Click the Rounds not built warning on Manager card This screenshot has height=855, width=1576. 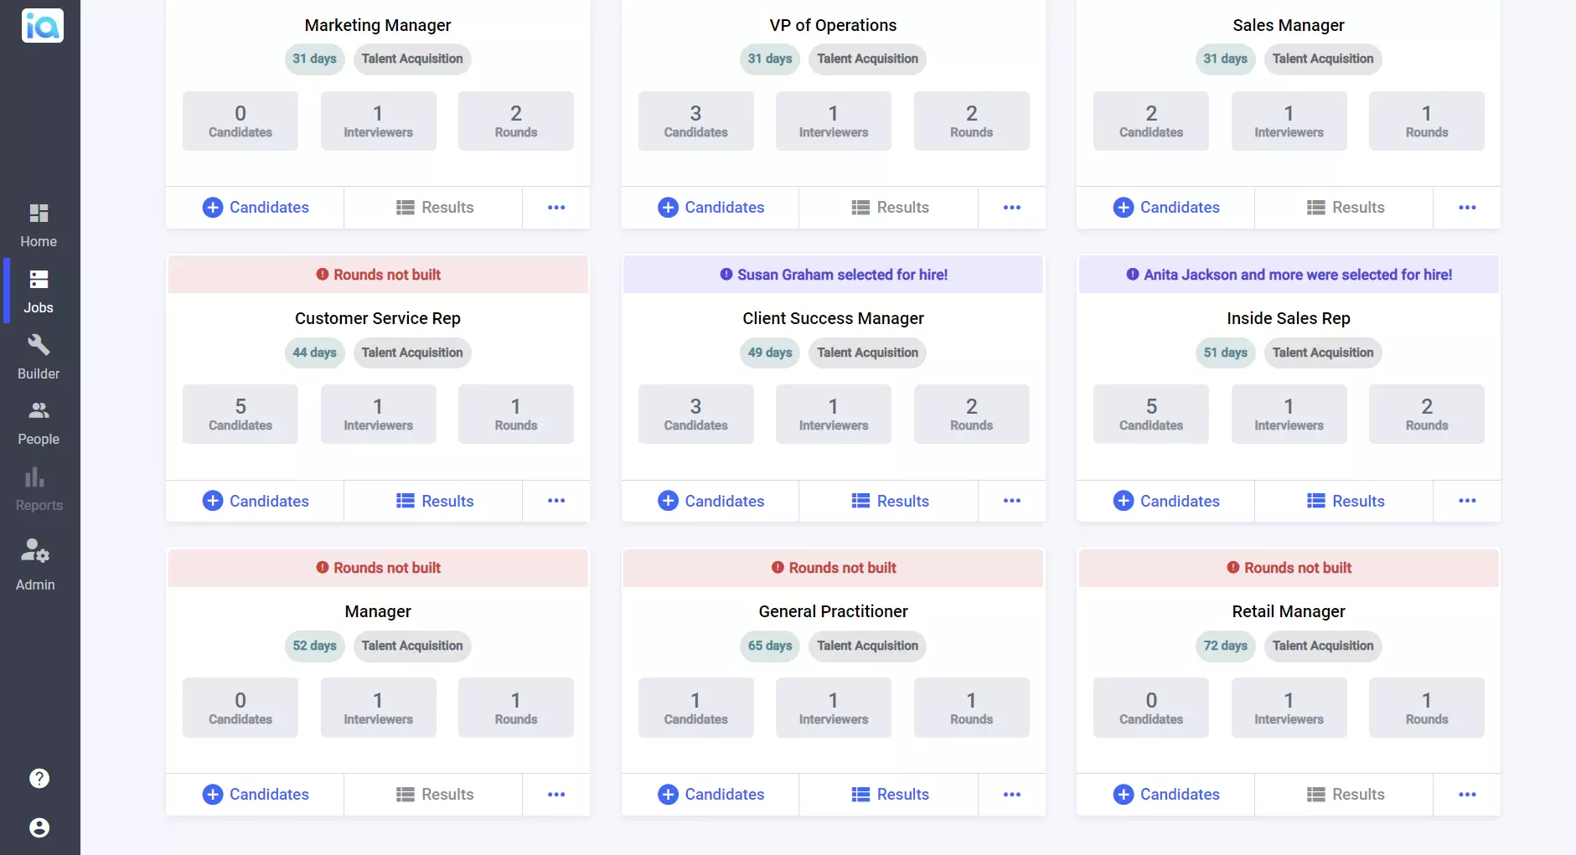[x=378, y=568]
